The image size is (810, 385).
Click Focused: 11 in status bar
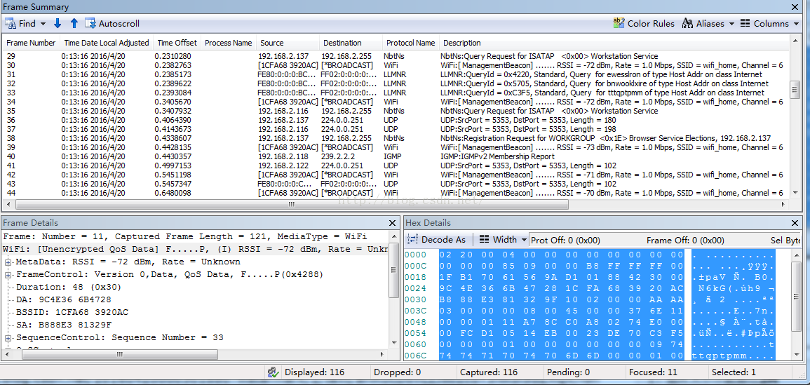point(653,372)
